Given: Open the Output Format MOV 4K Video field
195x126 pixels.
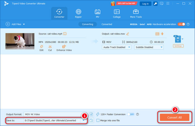Looking at the screenshot, I should click(x=56, y=114).
